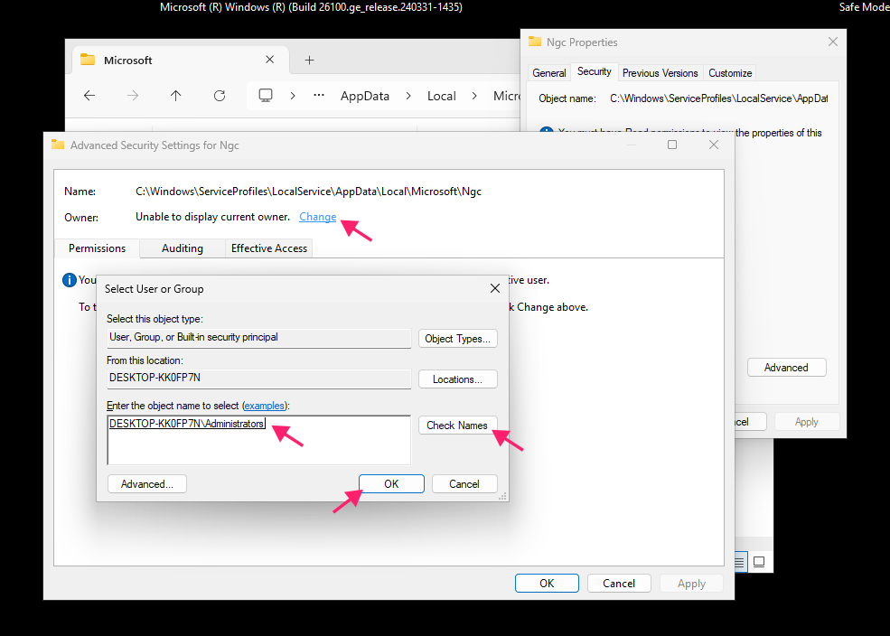Screen dimensions: 890x636
Task: Switch to the Effective Access tab
Action: 269,248
